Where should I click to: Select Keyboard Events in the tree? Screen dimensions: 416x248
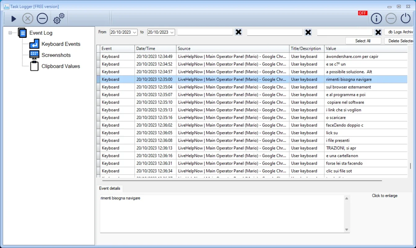pyautogui.click(x=61, y=44)
